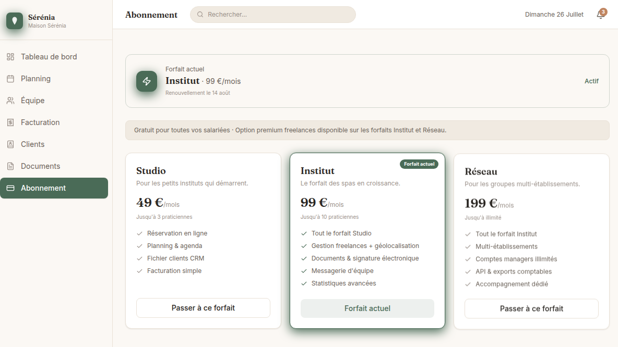
Task: Click the Forfait actuel badge
Action: [419, 164]
